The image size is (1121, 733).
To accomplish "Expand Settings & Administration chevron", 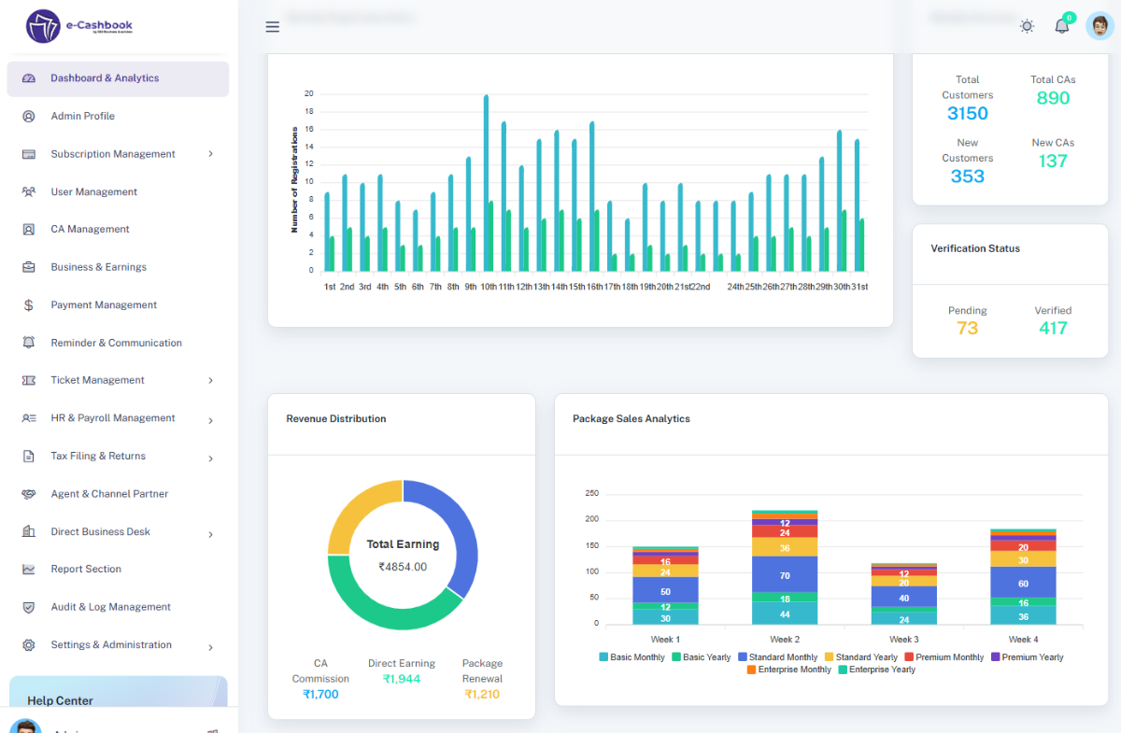I will click(x=210, y=647).
